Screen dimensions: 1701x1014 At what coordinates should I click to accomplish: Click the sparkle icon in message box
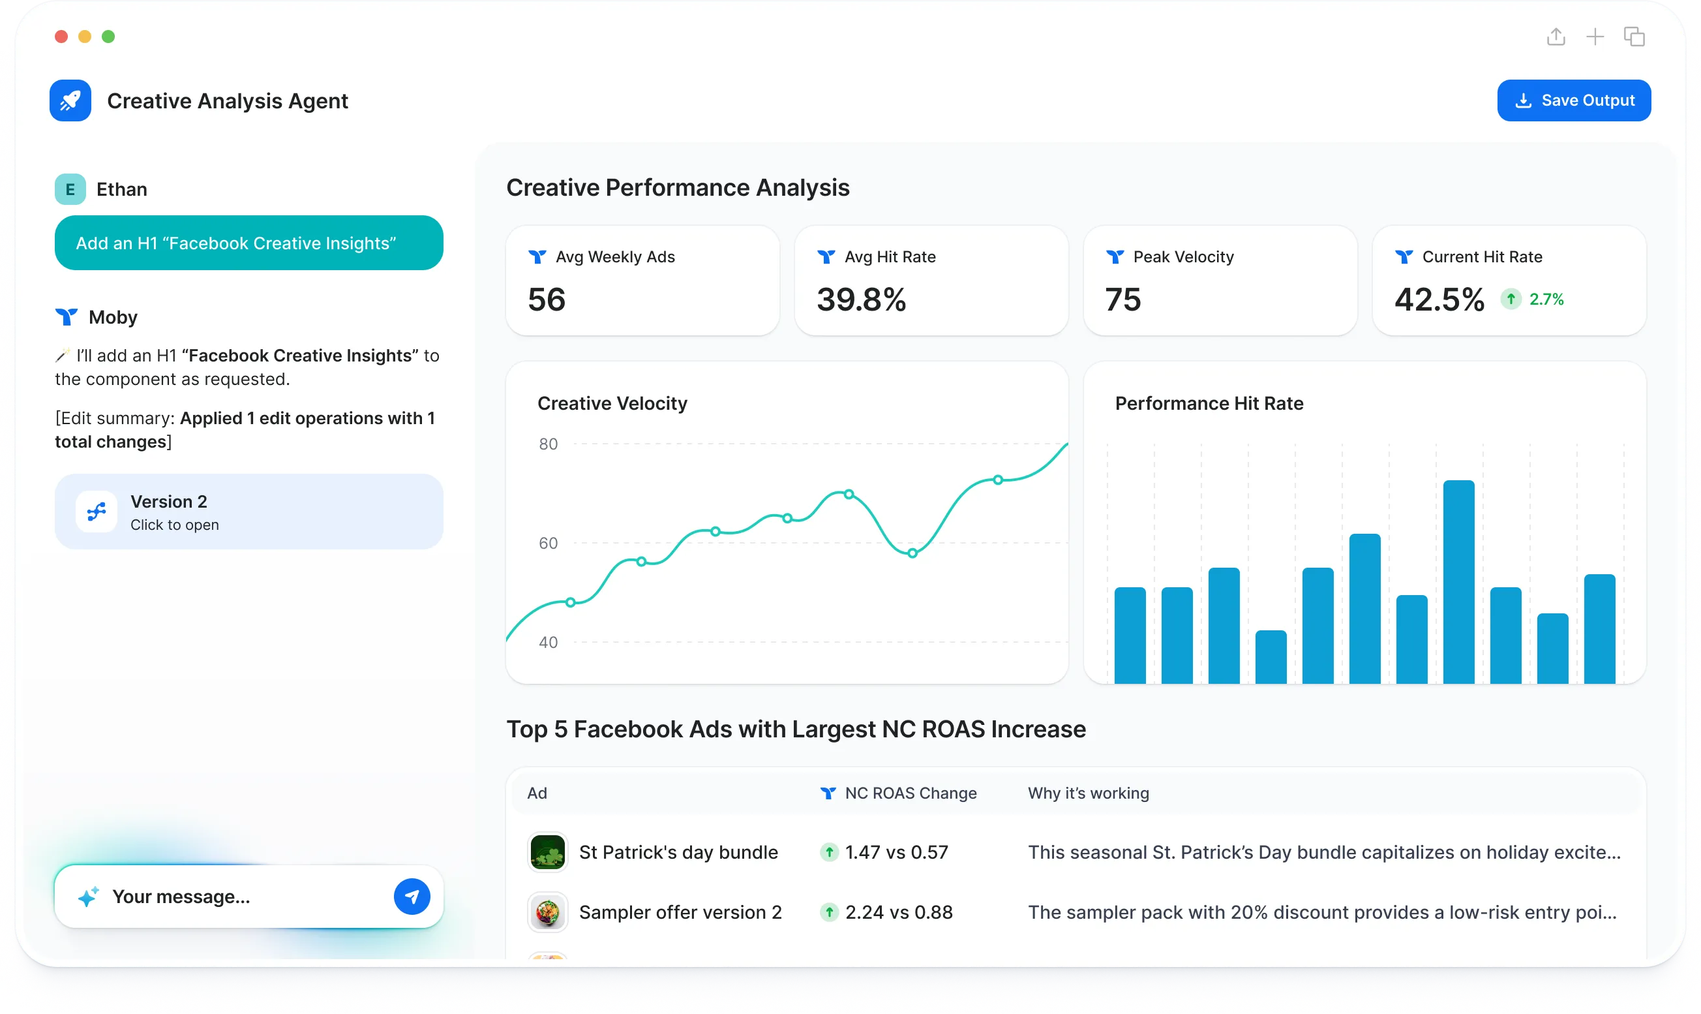click(89, 897)
